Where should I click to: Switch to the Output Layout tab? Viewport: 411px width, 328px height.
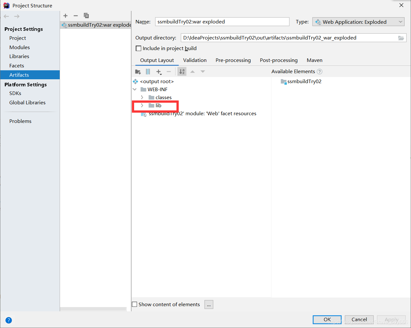click(x=157, y=60)
